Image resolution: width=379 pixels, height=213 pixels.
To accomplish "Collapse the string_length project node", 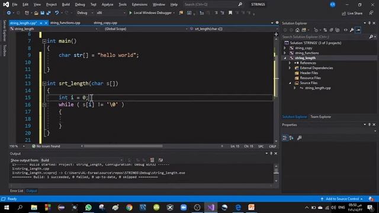I will pos(285,58).
